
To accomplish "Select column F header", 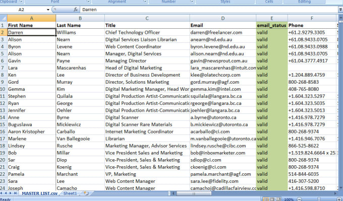I will coord(312,18).
